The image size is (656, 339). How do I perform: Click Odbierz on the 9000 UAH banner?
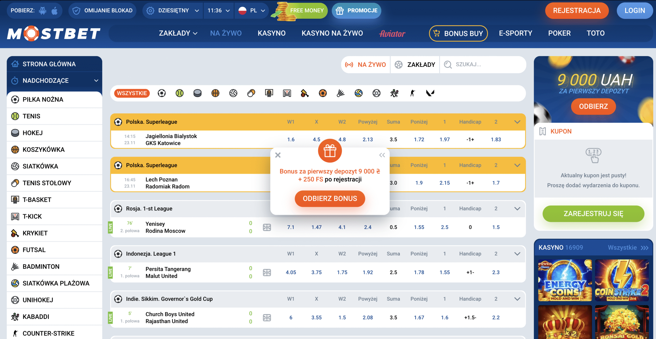[x=593, y=106]
